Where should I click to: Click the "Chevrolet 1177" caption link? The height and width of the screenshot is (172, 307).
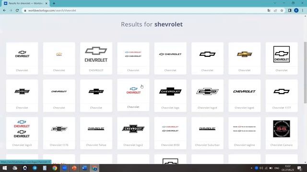point(282,107)
